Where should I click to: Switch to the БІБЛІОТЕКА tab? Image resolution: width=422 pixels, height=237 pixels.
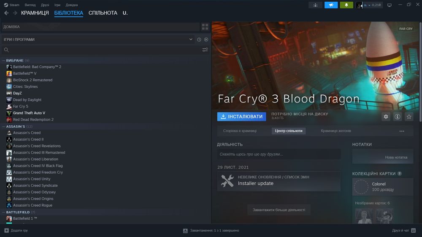point(69,13)
